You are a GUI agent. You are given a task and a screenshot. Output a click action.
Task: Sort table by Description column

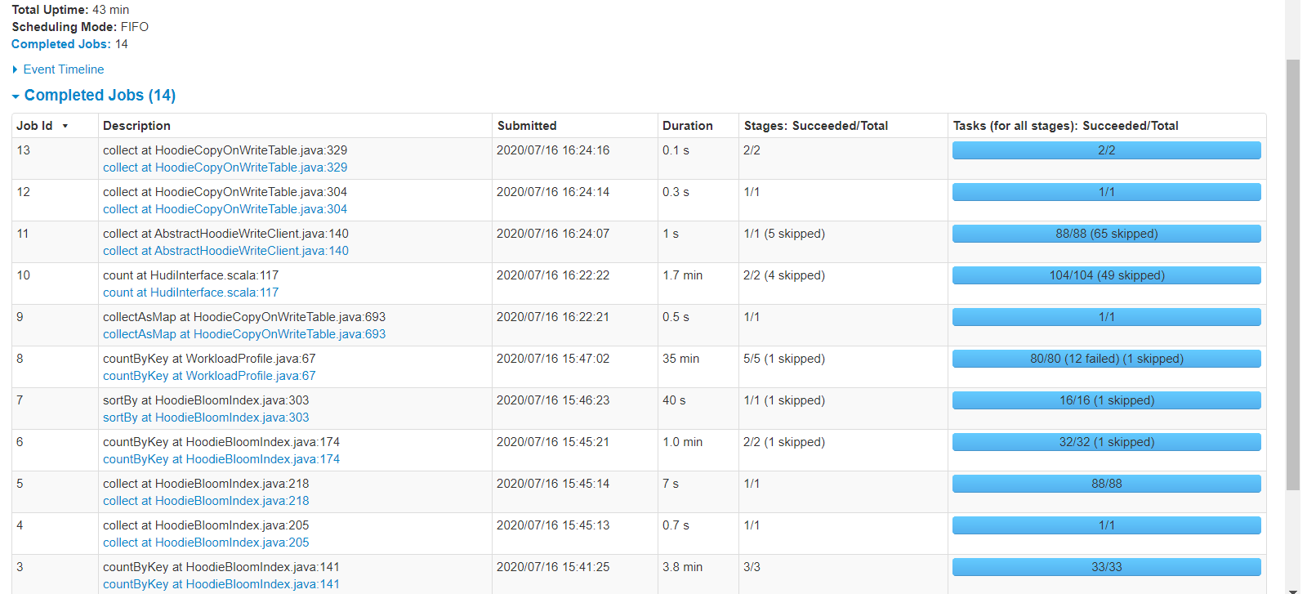[136, 126]
